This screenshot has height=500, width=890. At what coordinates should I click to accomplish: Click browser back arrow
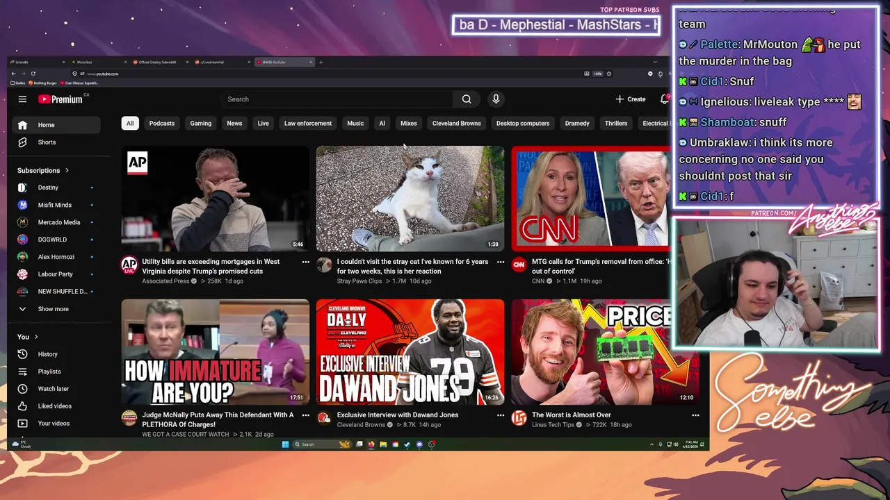click(x=13, y=74)
